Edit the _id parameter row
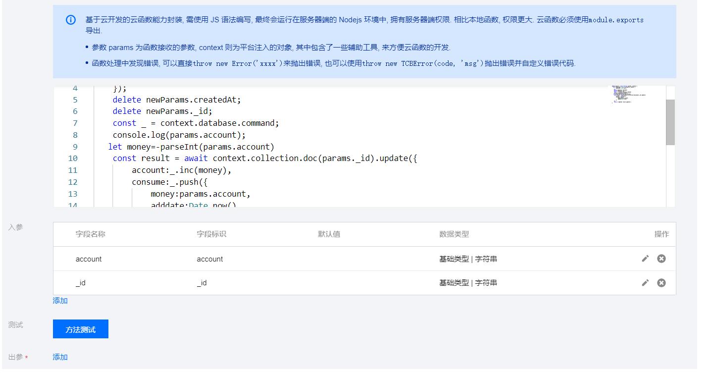Screen dimensions: 710x373 click(x=645, y=282)
